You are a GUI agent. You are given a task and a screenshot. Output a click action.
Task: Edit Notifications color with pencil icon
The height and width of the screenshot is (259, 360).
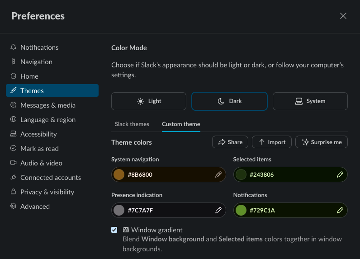[340, 210]
